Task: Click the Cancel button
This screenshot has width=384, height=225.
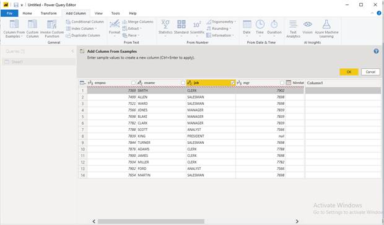Action: click(x=370, y=72)
